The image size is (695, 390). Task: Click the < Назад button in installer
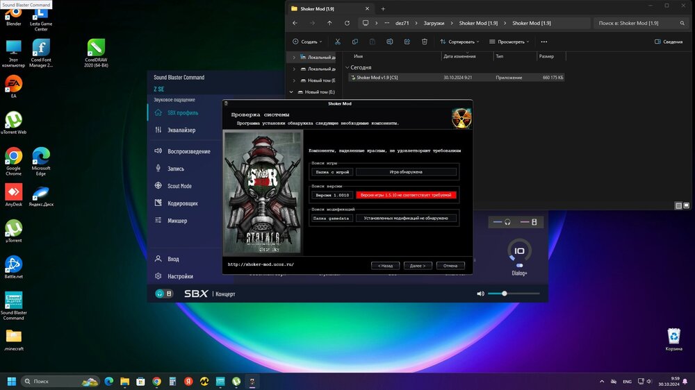pos(385,266)
